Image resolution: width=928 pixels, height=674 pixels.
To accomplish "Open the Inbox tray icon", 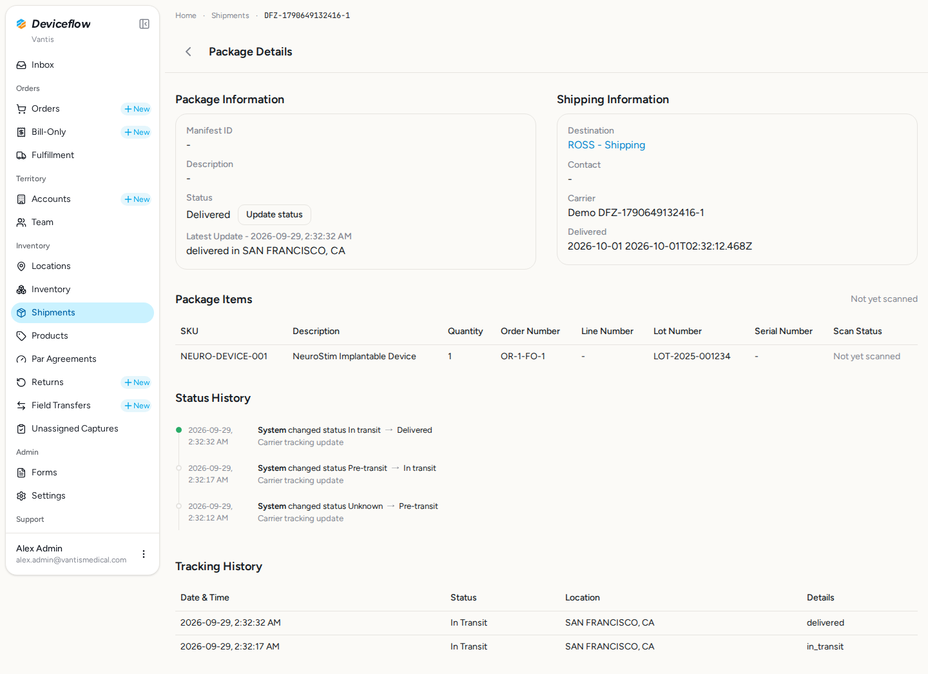I will [x=21, y=65].
